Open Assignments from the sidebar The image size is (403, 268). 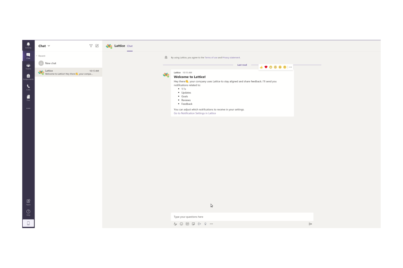click(28, 77)
